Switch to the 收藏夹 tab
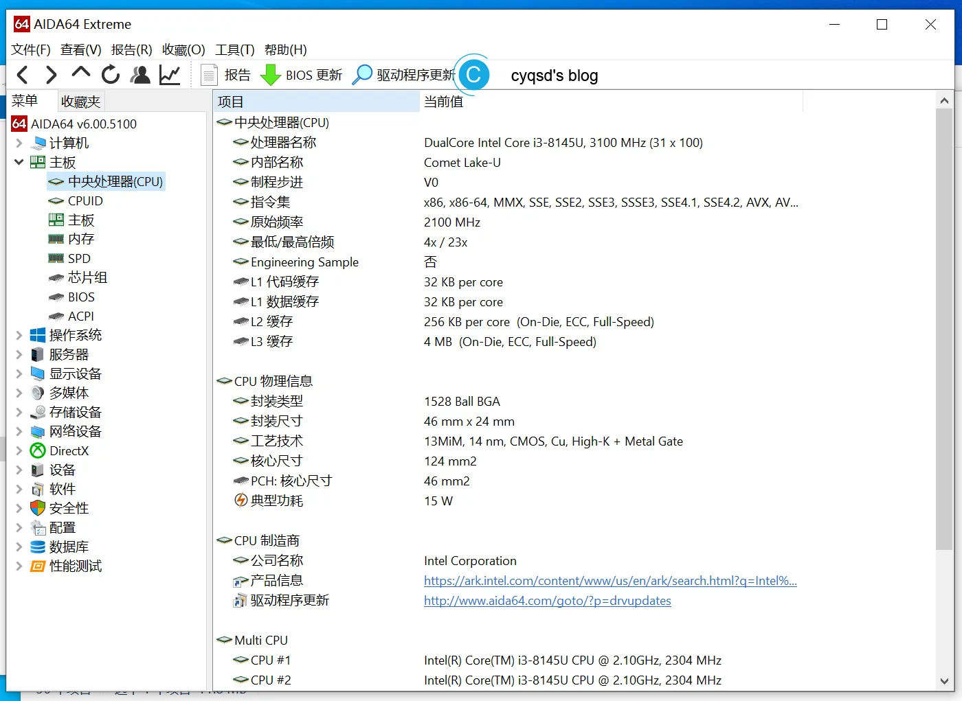Image resolution: width=962 pixels, height=701 pixels. (80, 101)
